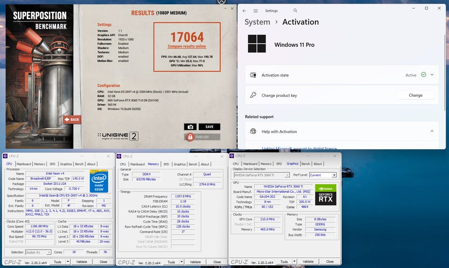Click the NVIDIA GeForce RTX logo
The image size is (449, 268).
click(x=326, y=195)
